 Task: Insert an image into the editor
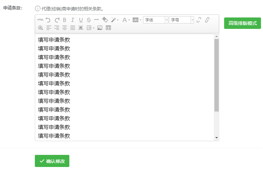pos(100,28)
